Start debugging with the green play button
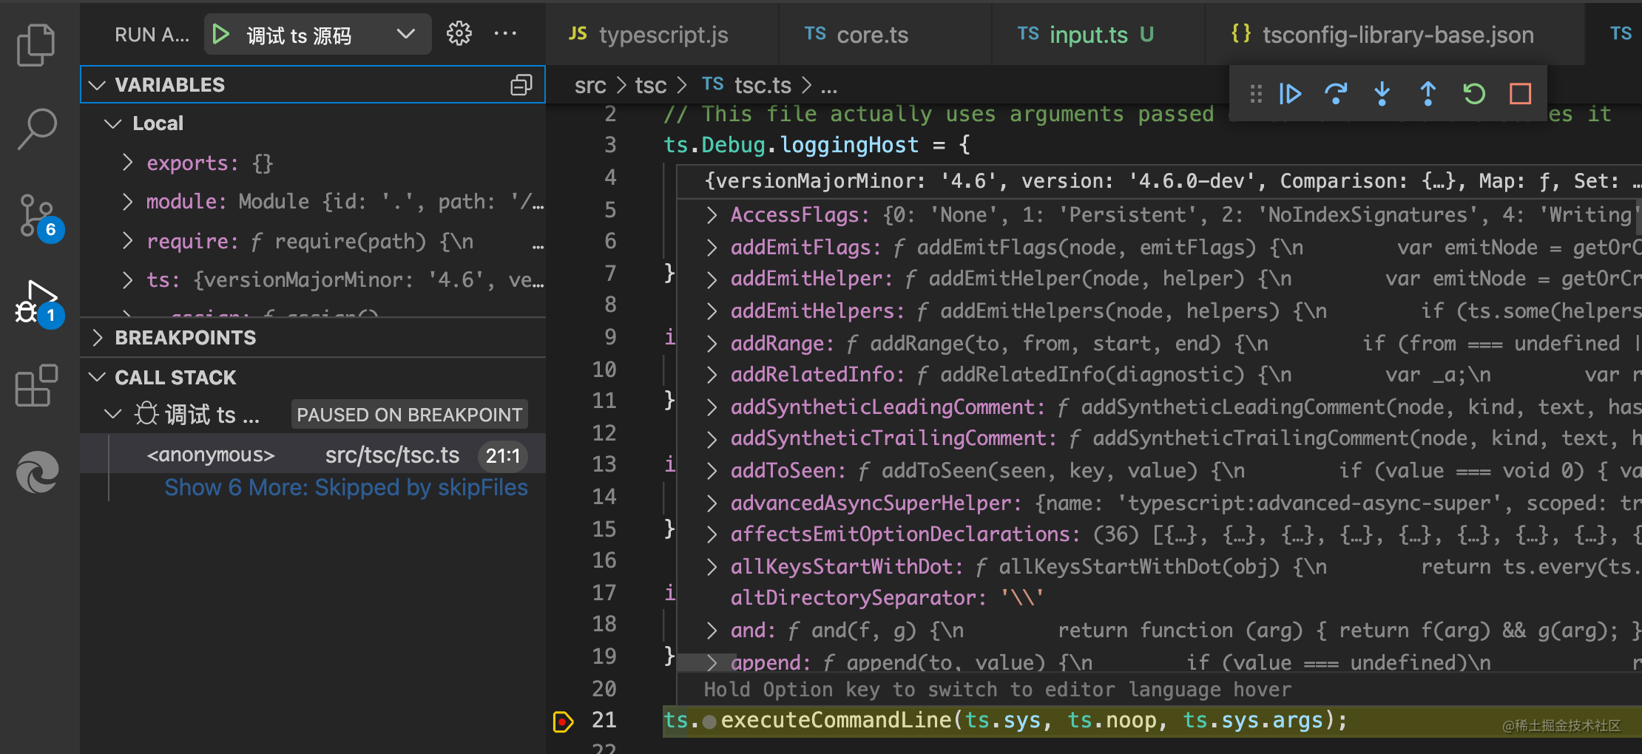The height and width of the screenshot is (754, 1642). (x=220, y=34)
